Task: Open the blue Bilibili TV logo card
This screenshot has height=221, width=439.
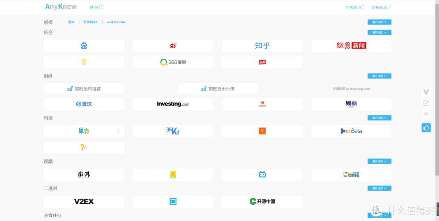Action: pyautogui.click(x=262, y=175)
